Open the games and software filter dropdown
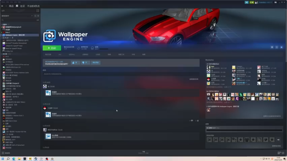The width and height of the screenshot is (287, 161). click(17, 16)
